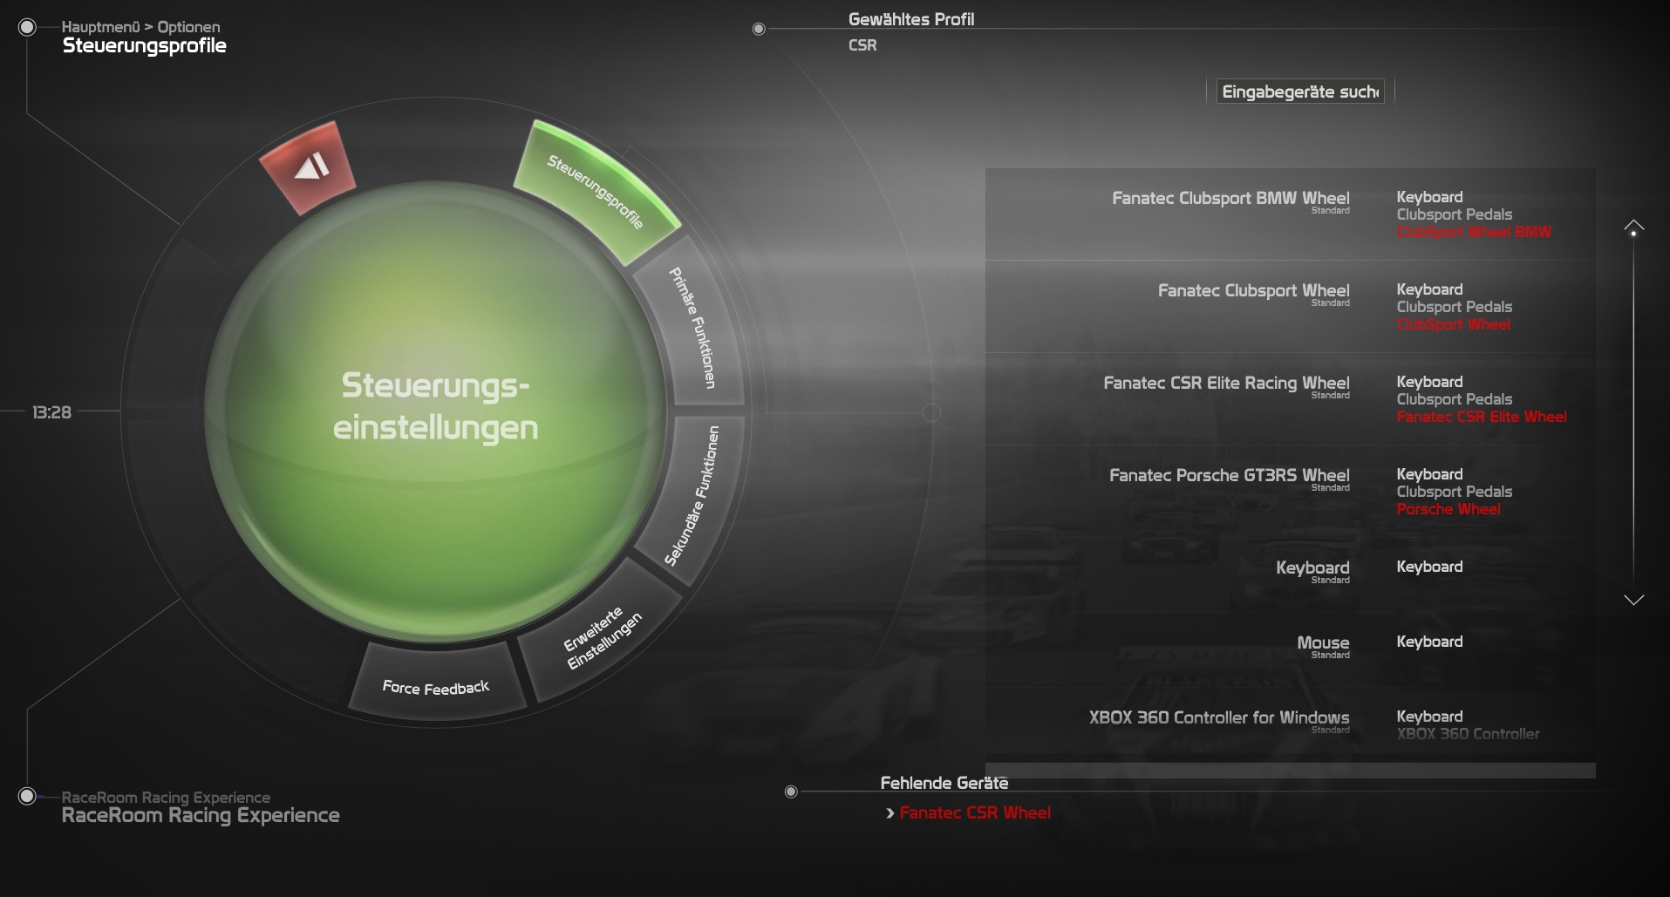Viewport: 1670px width, 897px height.
Task: Click the Eingabegeräte suchen button
Action: click(x=1300, y=92)
